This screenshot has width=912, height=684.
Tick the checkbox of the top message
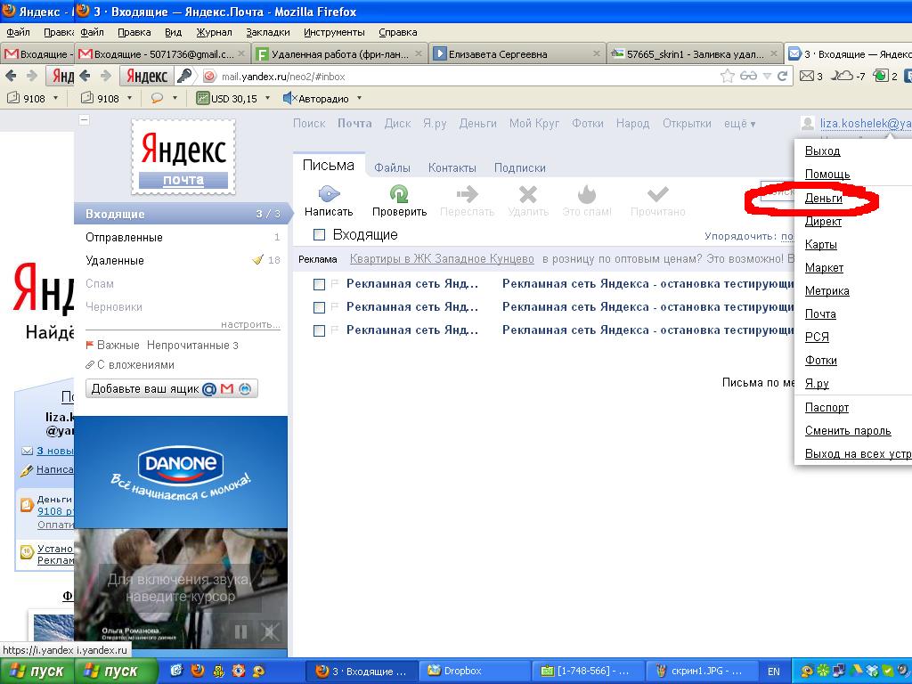click(x=319, y=284)
